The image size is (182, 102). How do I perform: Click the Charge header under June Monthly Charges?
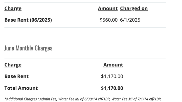[13, 65]
